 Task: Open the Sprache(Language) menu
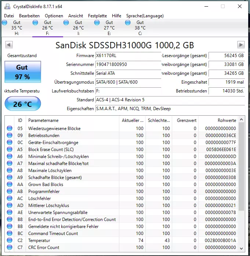[x=145, y=16]
